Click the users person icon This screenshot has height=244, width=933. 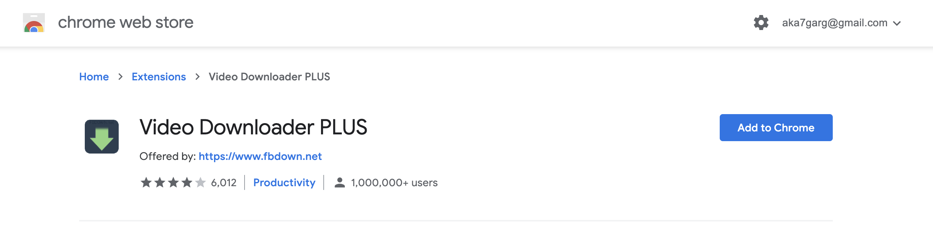340,182
